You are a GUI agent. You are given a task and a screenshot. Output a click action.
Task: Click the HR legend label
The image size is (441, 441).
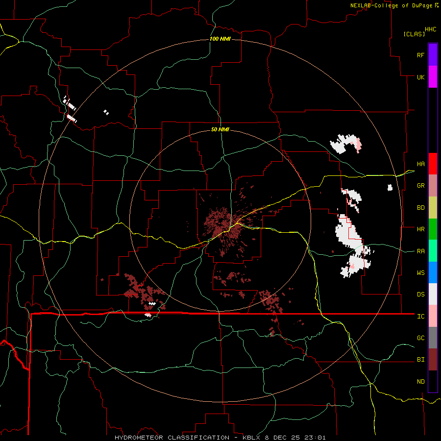point(420,229)
